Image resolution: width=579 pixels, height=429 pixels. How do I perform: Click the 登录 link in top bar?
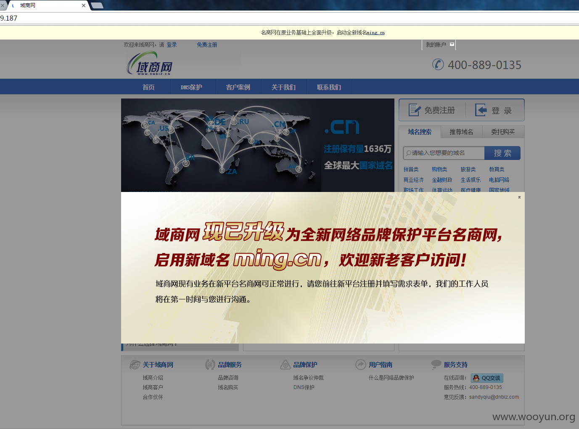click(172, 45)
